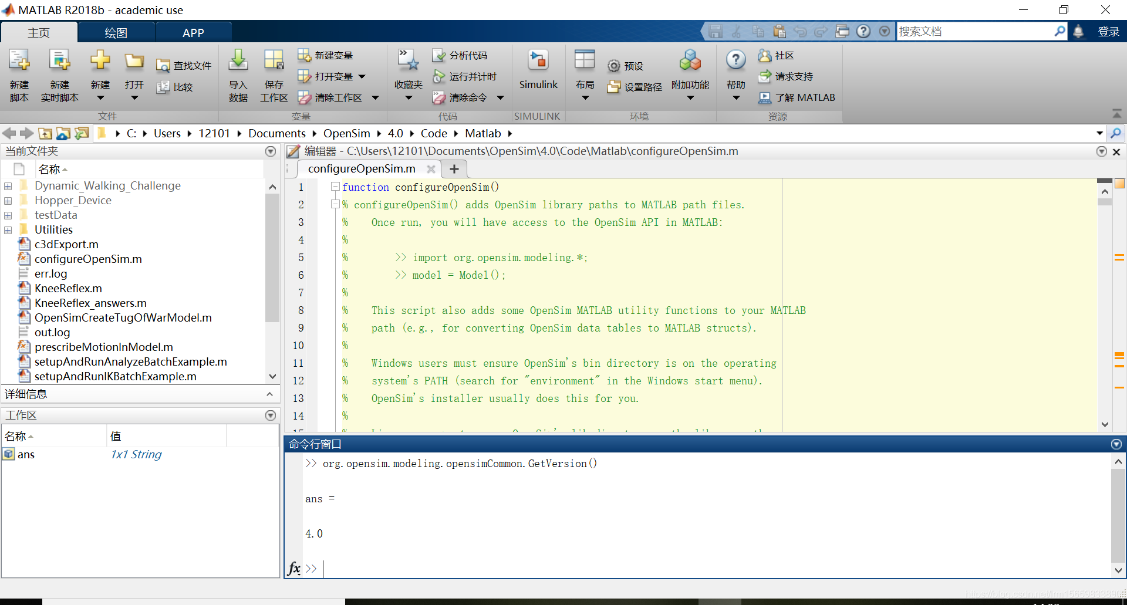This screenshot has height=605, width=1127.
Task: Click the Current Folder vertical scrollbar
Action: coord(272,258)
